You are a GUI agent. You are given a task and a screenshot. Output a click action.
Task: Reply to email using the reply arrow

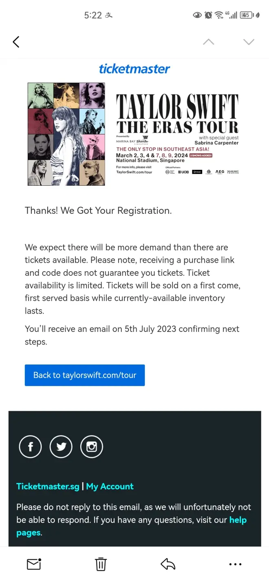pyautogui.click(x=168, y=564)
